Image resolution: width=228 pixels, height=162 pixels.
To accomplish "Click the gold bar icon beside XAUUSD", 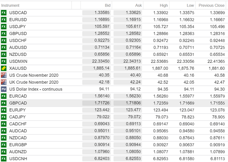I will point(4,68).
